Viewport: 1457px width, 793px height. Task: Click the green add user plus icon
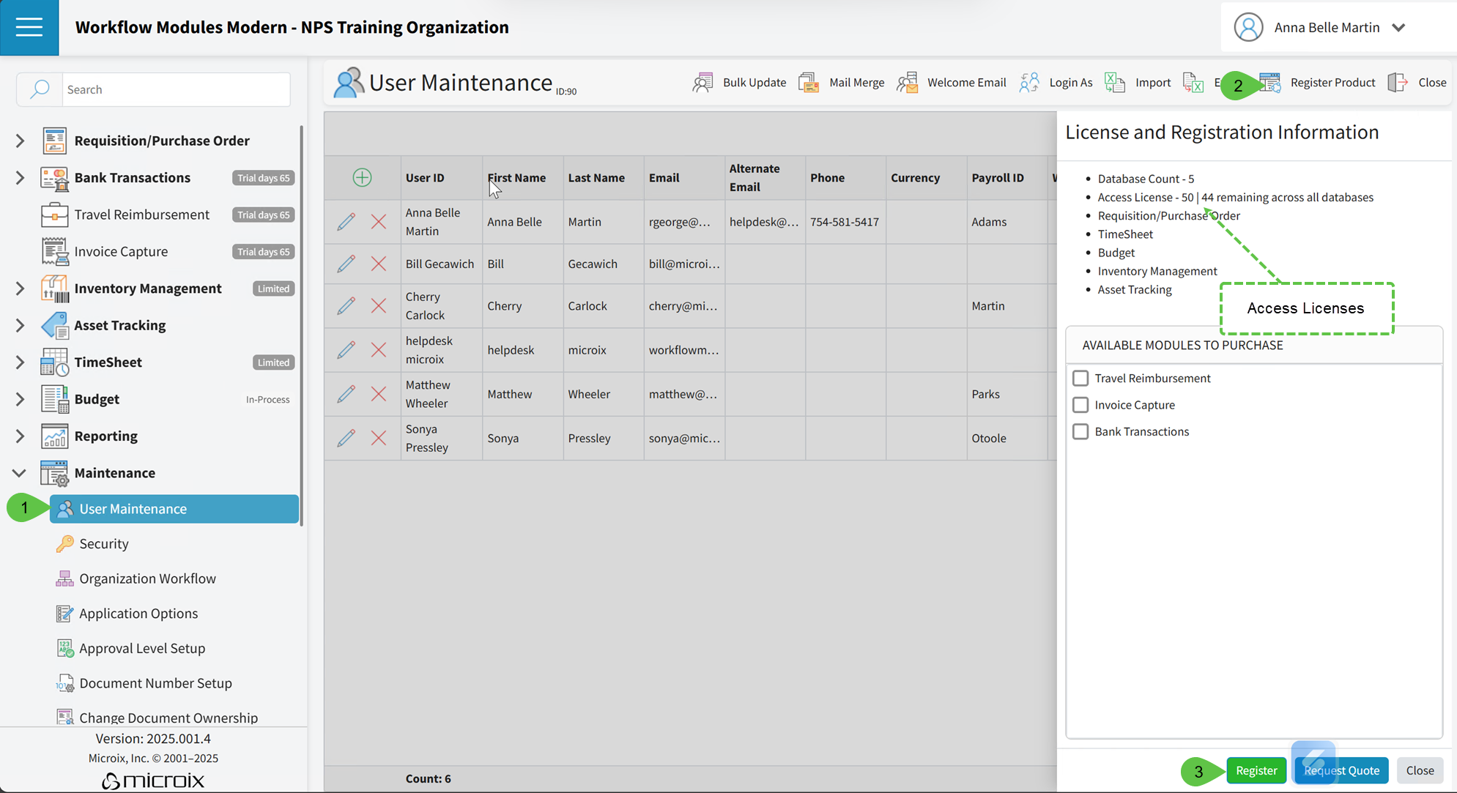click(362, 177)
